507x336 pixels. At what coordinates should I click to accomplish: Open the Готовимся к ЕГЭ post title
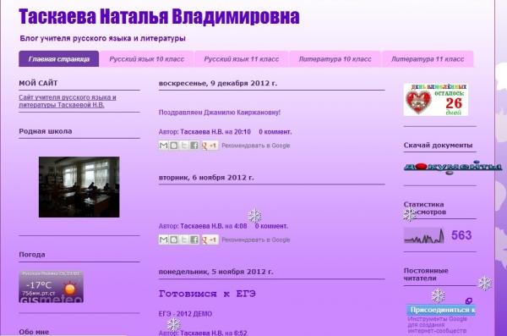coord(207,294)
